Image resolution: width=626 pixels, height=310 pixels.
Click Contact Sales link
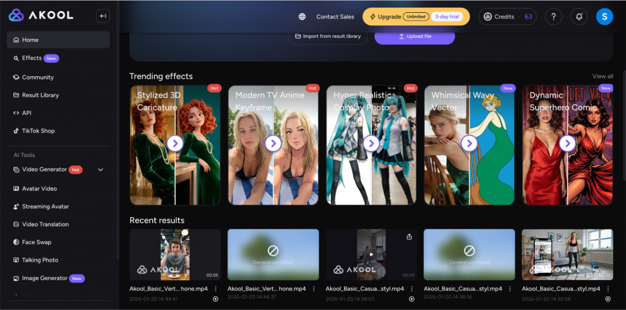point(335,16)
